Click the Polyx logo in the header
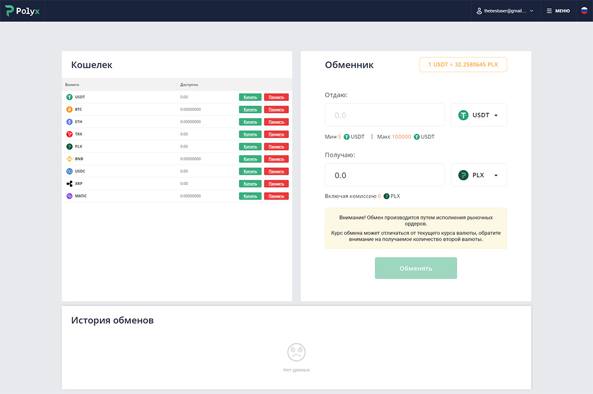593x394 pixels. (x=21, y=10)
